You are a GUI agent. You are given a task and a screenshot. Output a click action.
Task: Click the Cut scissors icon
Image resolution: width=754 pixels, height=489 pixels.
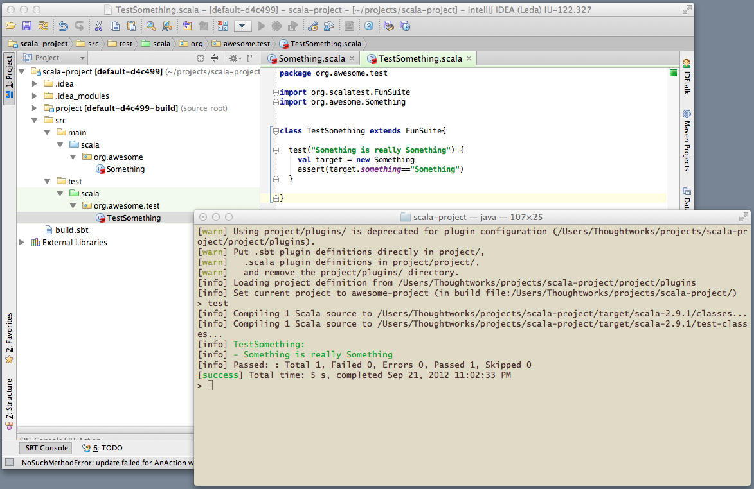click(x=98, y=26)
